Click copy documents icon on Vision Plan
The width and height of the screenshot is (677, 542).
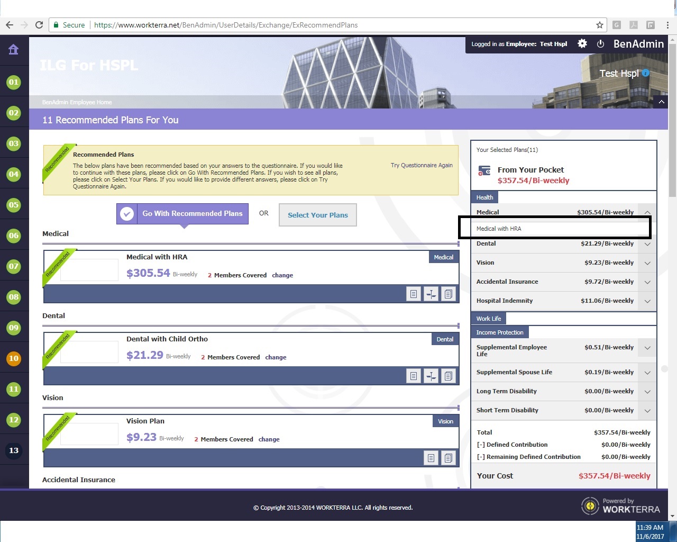pyautogui.click(x=448, y=458)
